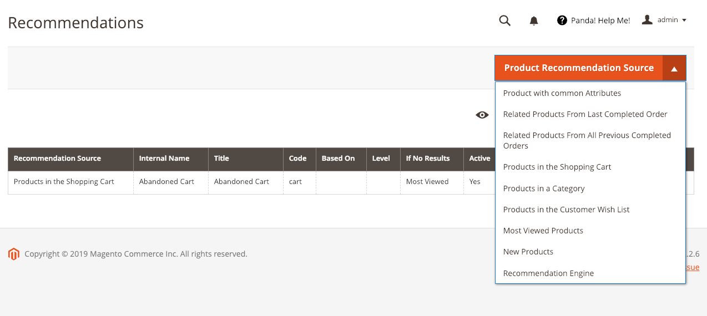Click the Magento logo in footer
Viewport: 707px width, 316px height.
click(x=14, y=254)
